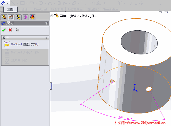Screen dimensions: 171x126
Task: Click the 零件1 (默认<<默认>_显... tree label
Action: pyautogui.click(x=78, y=16)
